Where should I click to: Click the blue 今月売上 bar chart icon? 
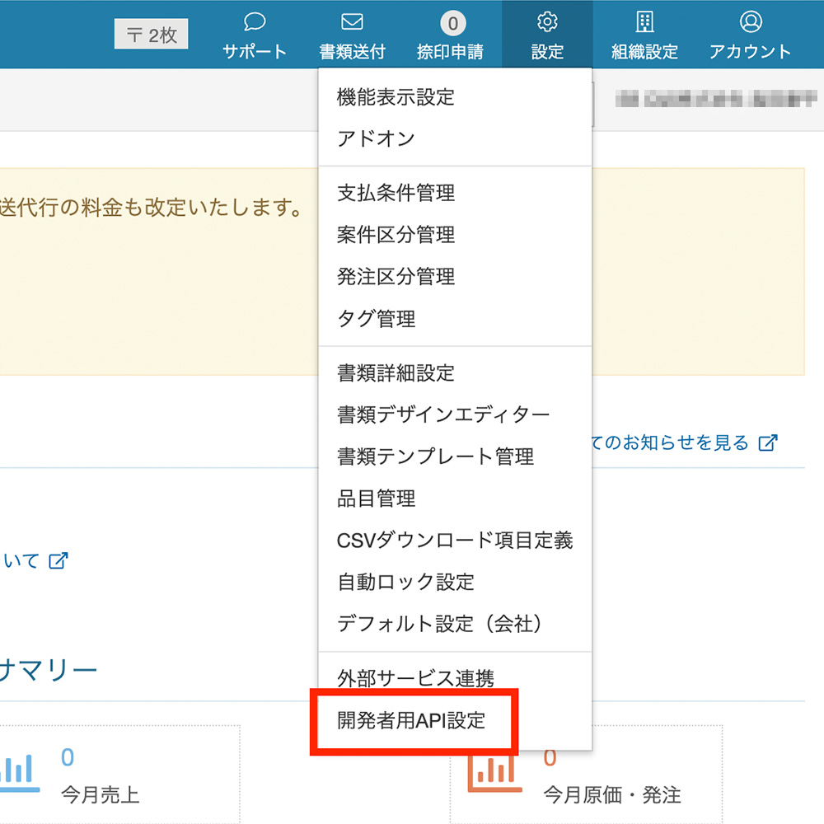click(18, 772)
